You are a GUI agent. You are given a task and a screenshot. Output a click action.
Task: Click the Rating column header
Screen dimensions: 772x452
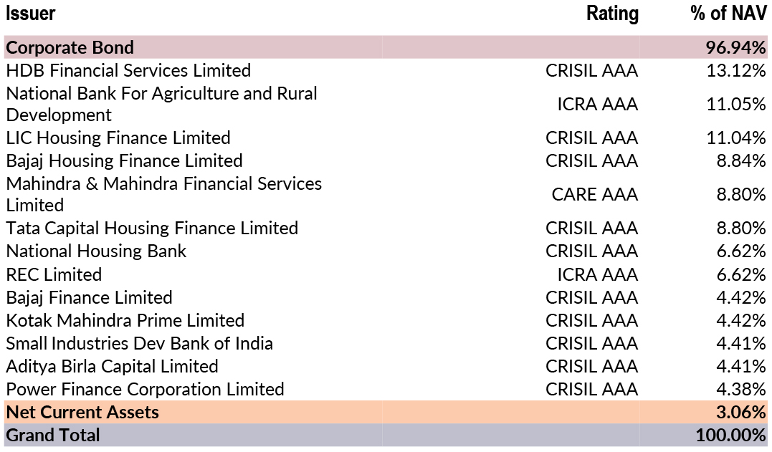coord(611,14)
